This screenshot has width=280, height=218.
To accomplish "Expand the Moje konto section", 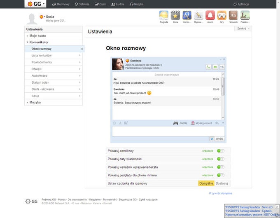I will point(54,36).
